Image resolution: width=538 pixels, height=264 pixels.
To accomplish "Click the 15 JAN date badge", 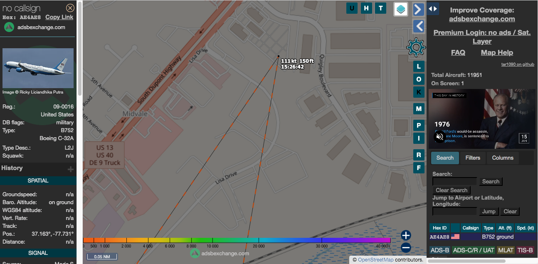I will pyautogui.click(x=524, y=138).
